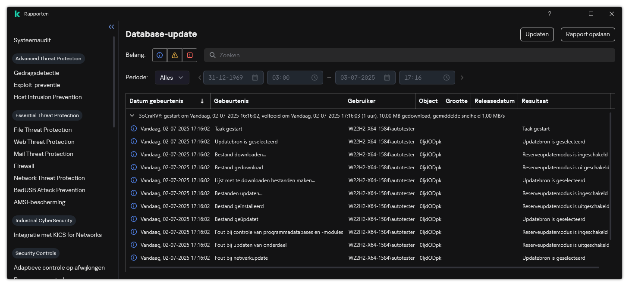Open the start time clock picker
The image size is (629, 286).
(x=314, y=78)
